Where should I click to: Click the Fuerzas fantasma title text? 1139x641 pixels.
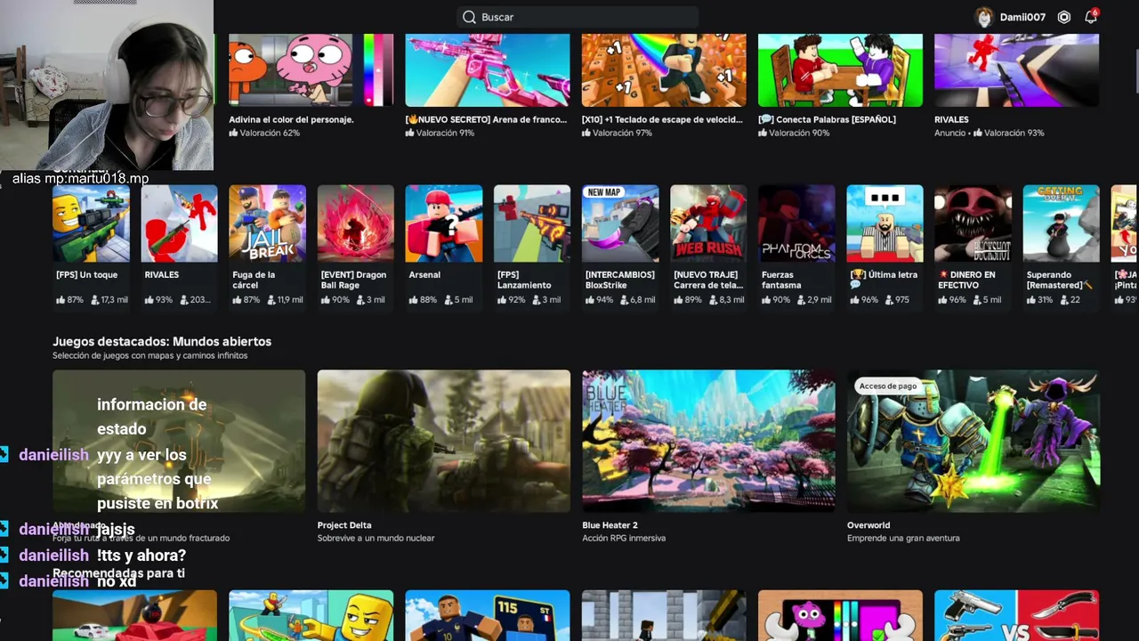coord(781,280)
